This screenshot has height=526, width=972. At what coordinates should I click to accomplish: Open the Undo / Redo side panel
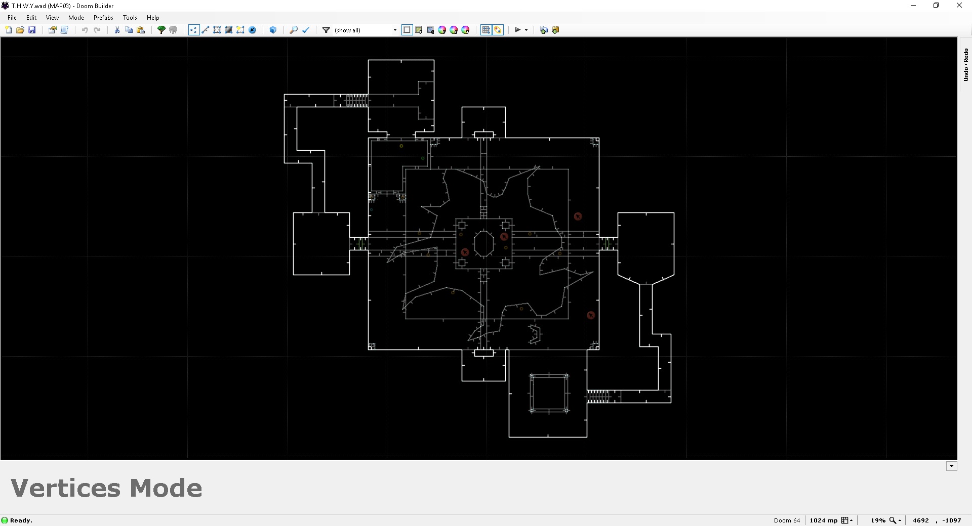click(x=965, y=65)
